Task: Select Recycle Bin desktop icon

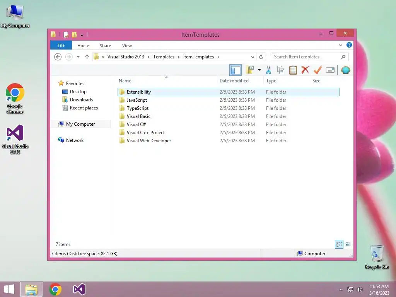Action: coord(377,257)
